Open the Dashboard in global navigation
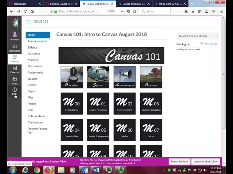The height and width of the screenshot is (174, 233). [x=15, y=48]
